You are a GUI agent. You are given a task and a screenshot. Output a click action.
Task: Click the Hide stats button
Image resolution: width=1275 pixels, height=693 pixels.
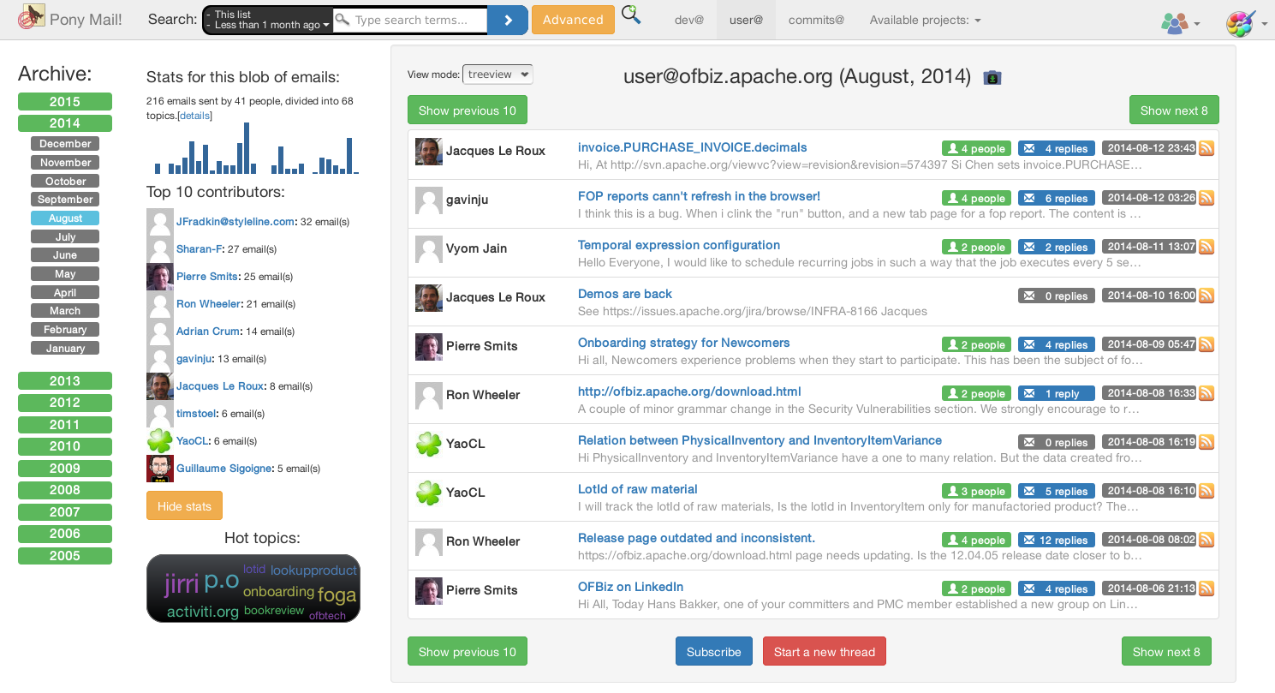[184, 506]
